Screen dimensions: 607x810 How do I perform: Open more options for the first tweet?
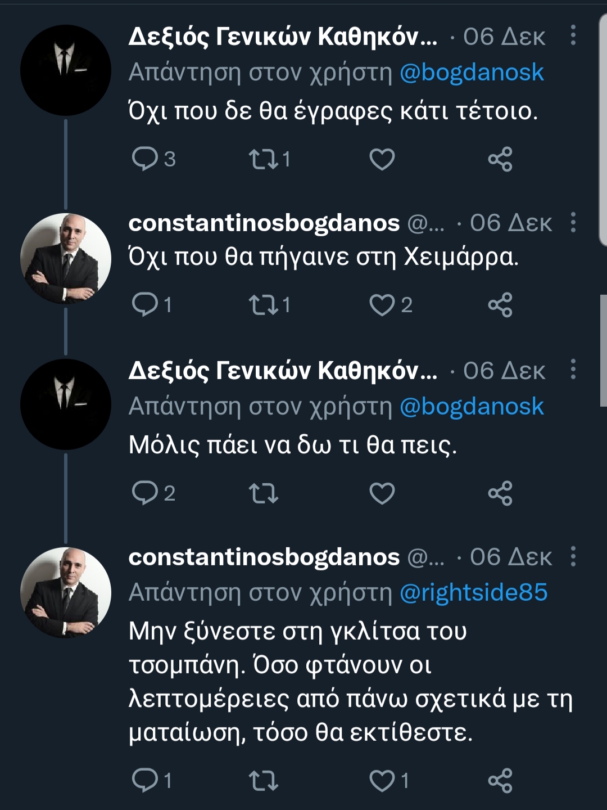[x=573, y=35]
